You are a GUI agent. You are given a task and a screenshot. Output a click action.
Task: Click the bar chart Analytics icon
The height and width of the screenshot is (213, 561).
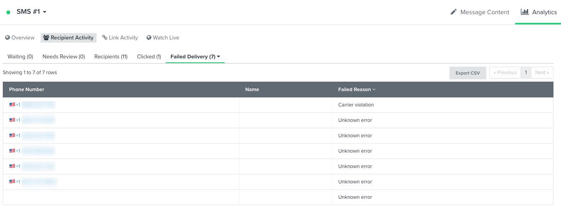pos(525,12)
